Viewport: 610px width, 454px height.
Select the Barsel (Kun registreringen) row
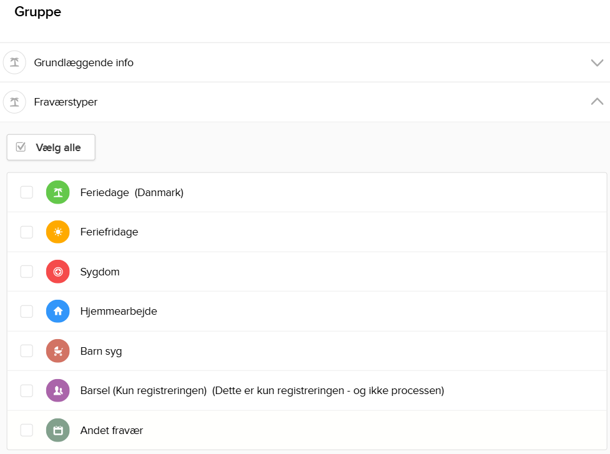(262, 390)
